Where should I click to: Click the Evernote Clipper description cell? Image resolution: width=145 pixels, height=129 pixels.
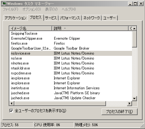[67, 38]
